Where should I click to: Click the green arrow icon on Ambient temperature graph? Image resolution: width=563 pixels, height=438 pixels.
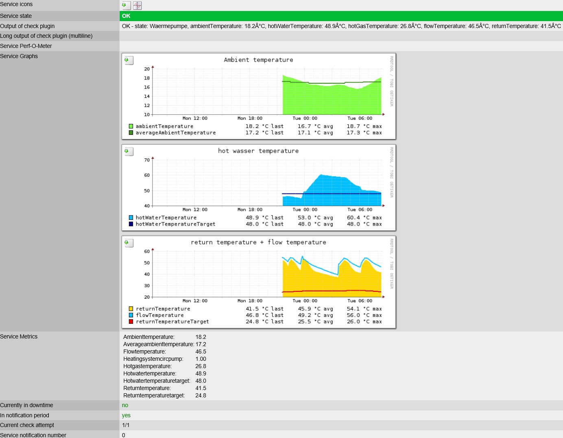click(x=129, y=61)
